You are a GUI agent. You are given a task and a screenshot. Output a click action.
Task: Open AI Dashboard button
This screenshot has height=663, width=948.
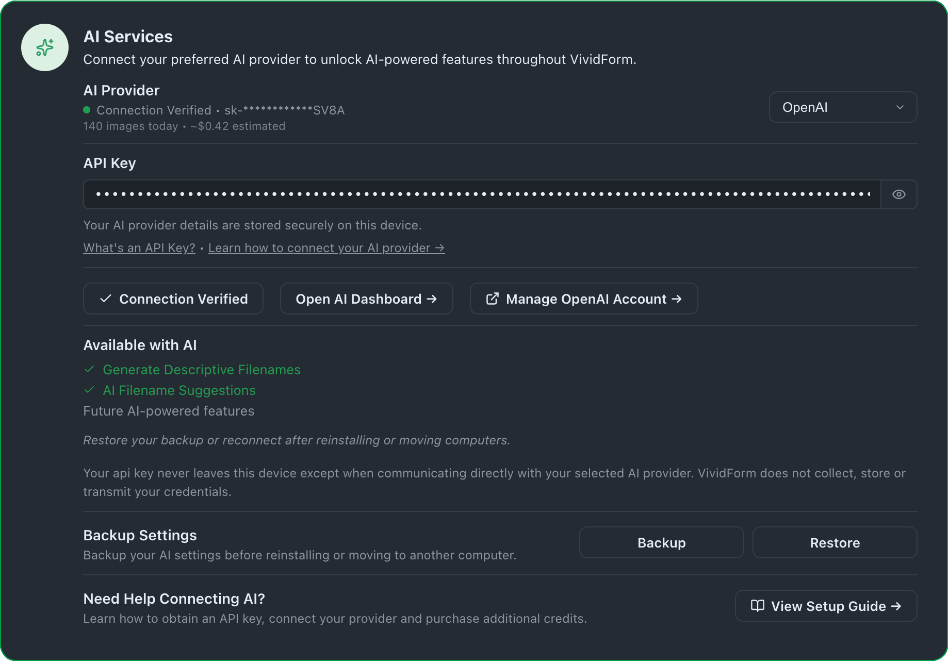click(x=366, y=299)
